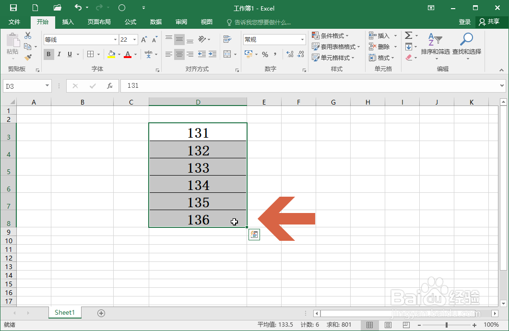
Task: Click Insert Function fx icon
Action: click(110, 86)
